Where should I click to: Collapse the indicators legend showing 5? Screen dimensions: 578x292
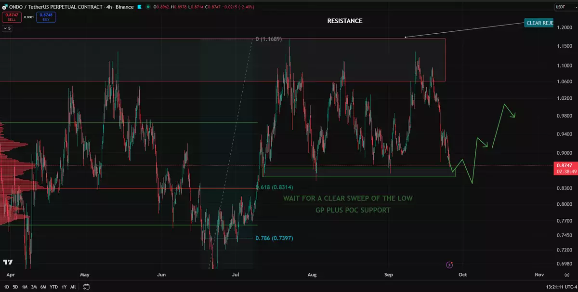tap(7, 28)
